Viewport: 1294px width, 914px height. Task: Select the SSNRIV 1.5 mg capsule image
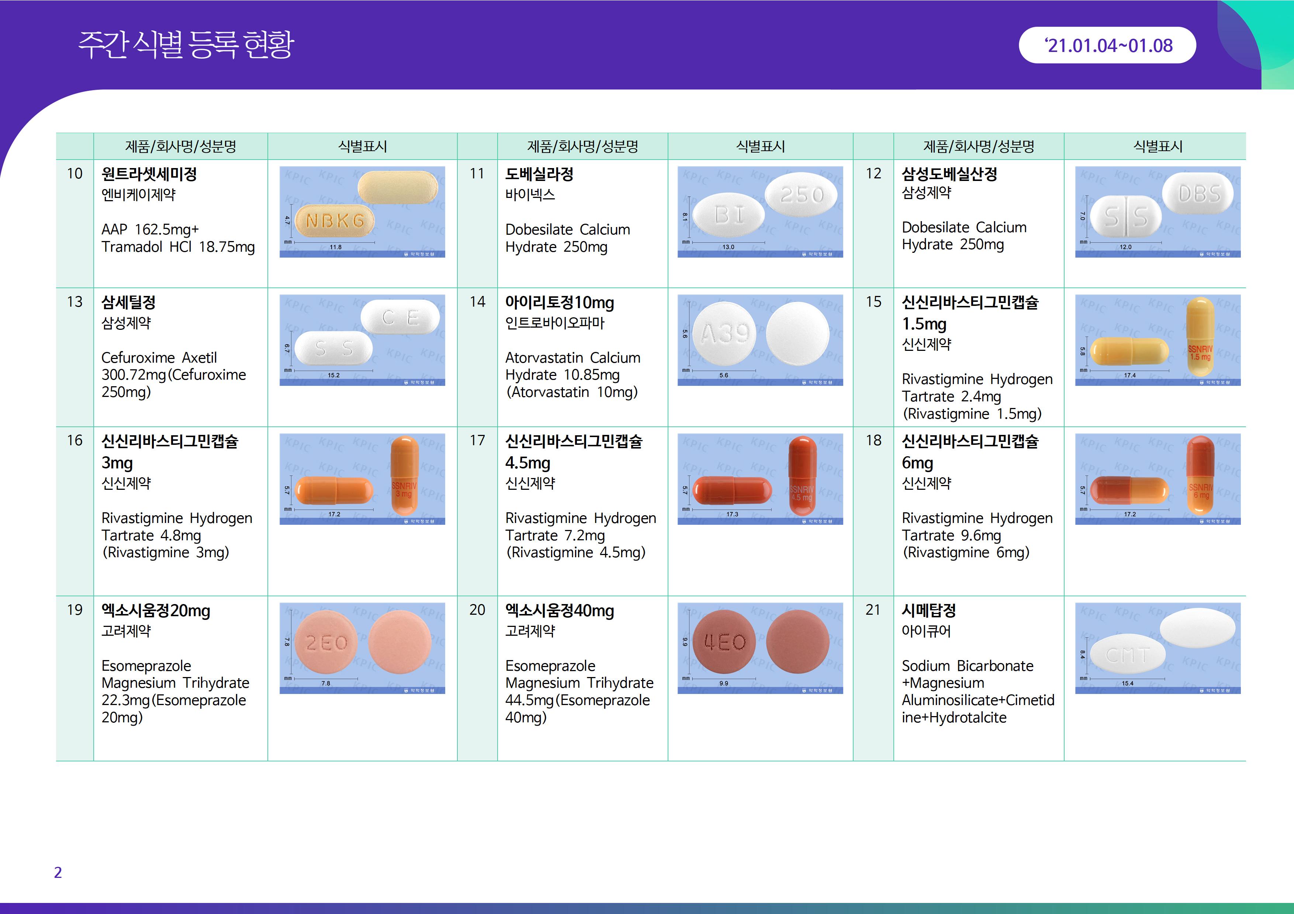pos(1158,340)
